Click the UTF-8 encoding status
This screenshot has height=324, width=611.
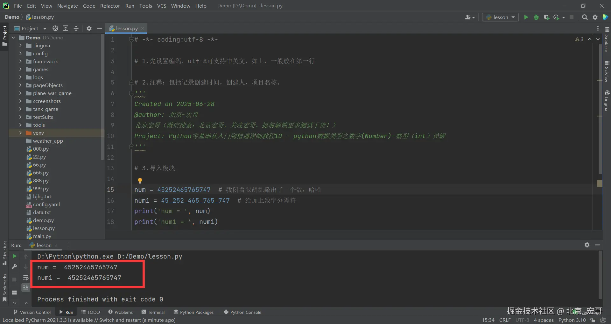pyautogui.click(x=522, y=320)
